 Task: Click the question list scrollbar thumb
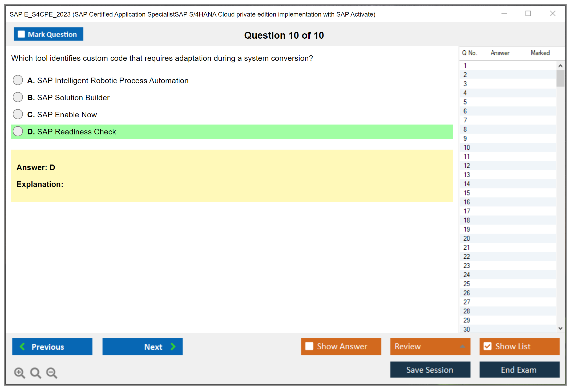click(x=560, y=78)
